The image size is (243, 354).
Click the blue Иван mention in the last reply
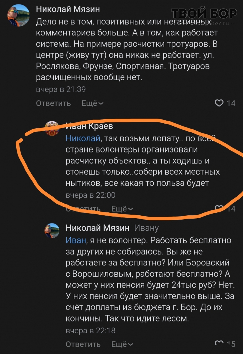point(76,240)
